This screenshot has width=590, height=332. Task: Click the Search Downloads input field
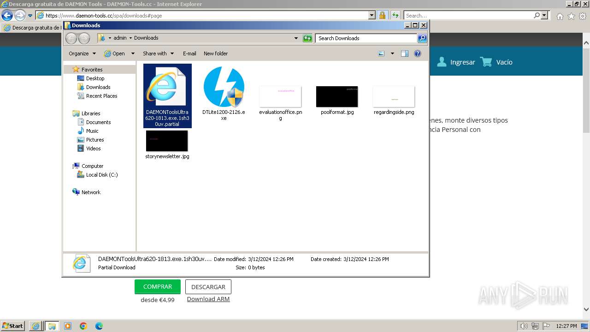(x=366, y=38)
